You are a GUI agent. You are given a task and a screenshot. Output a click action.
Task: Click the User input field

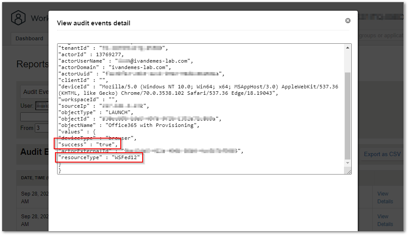click(42, 105)
